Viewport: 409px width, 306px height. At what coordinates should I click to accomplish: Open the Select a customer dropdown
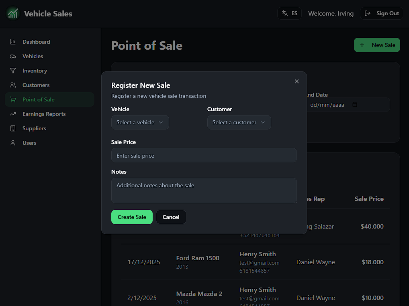point(239,122)
